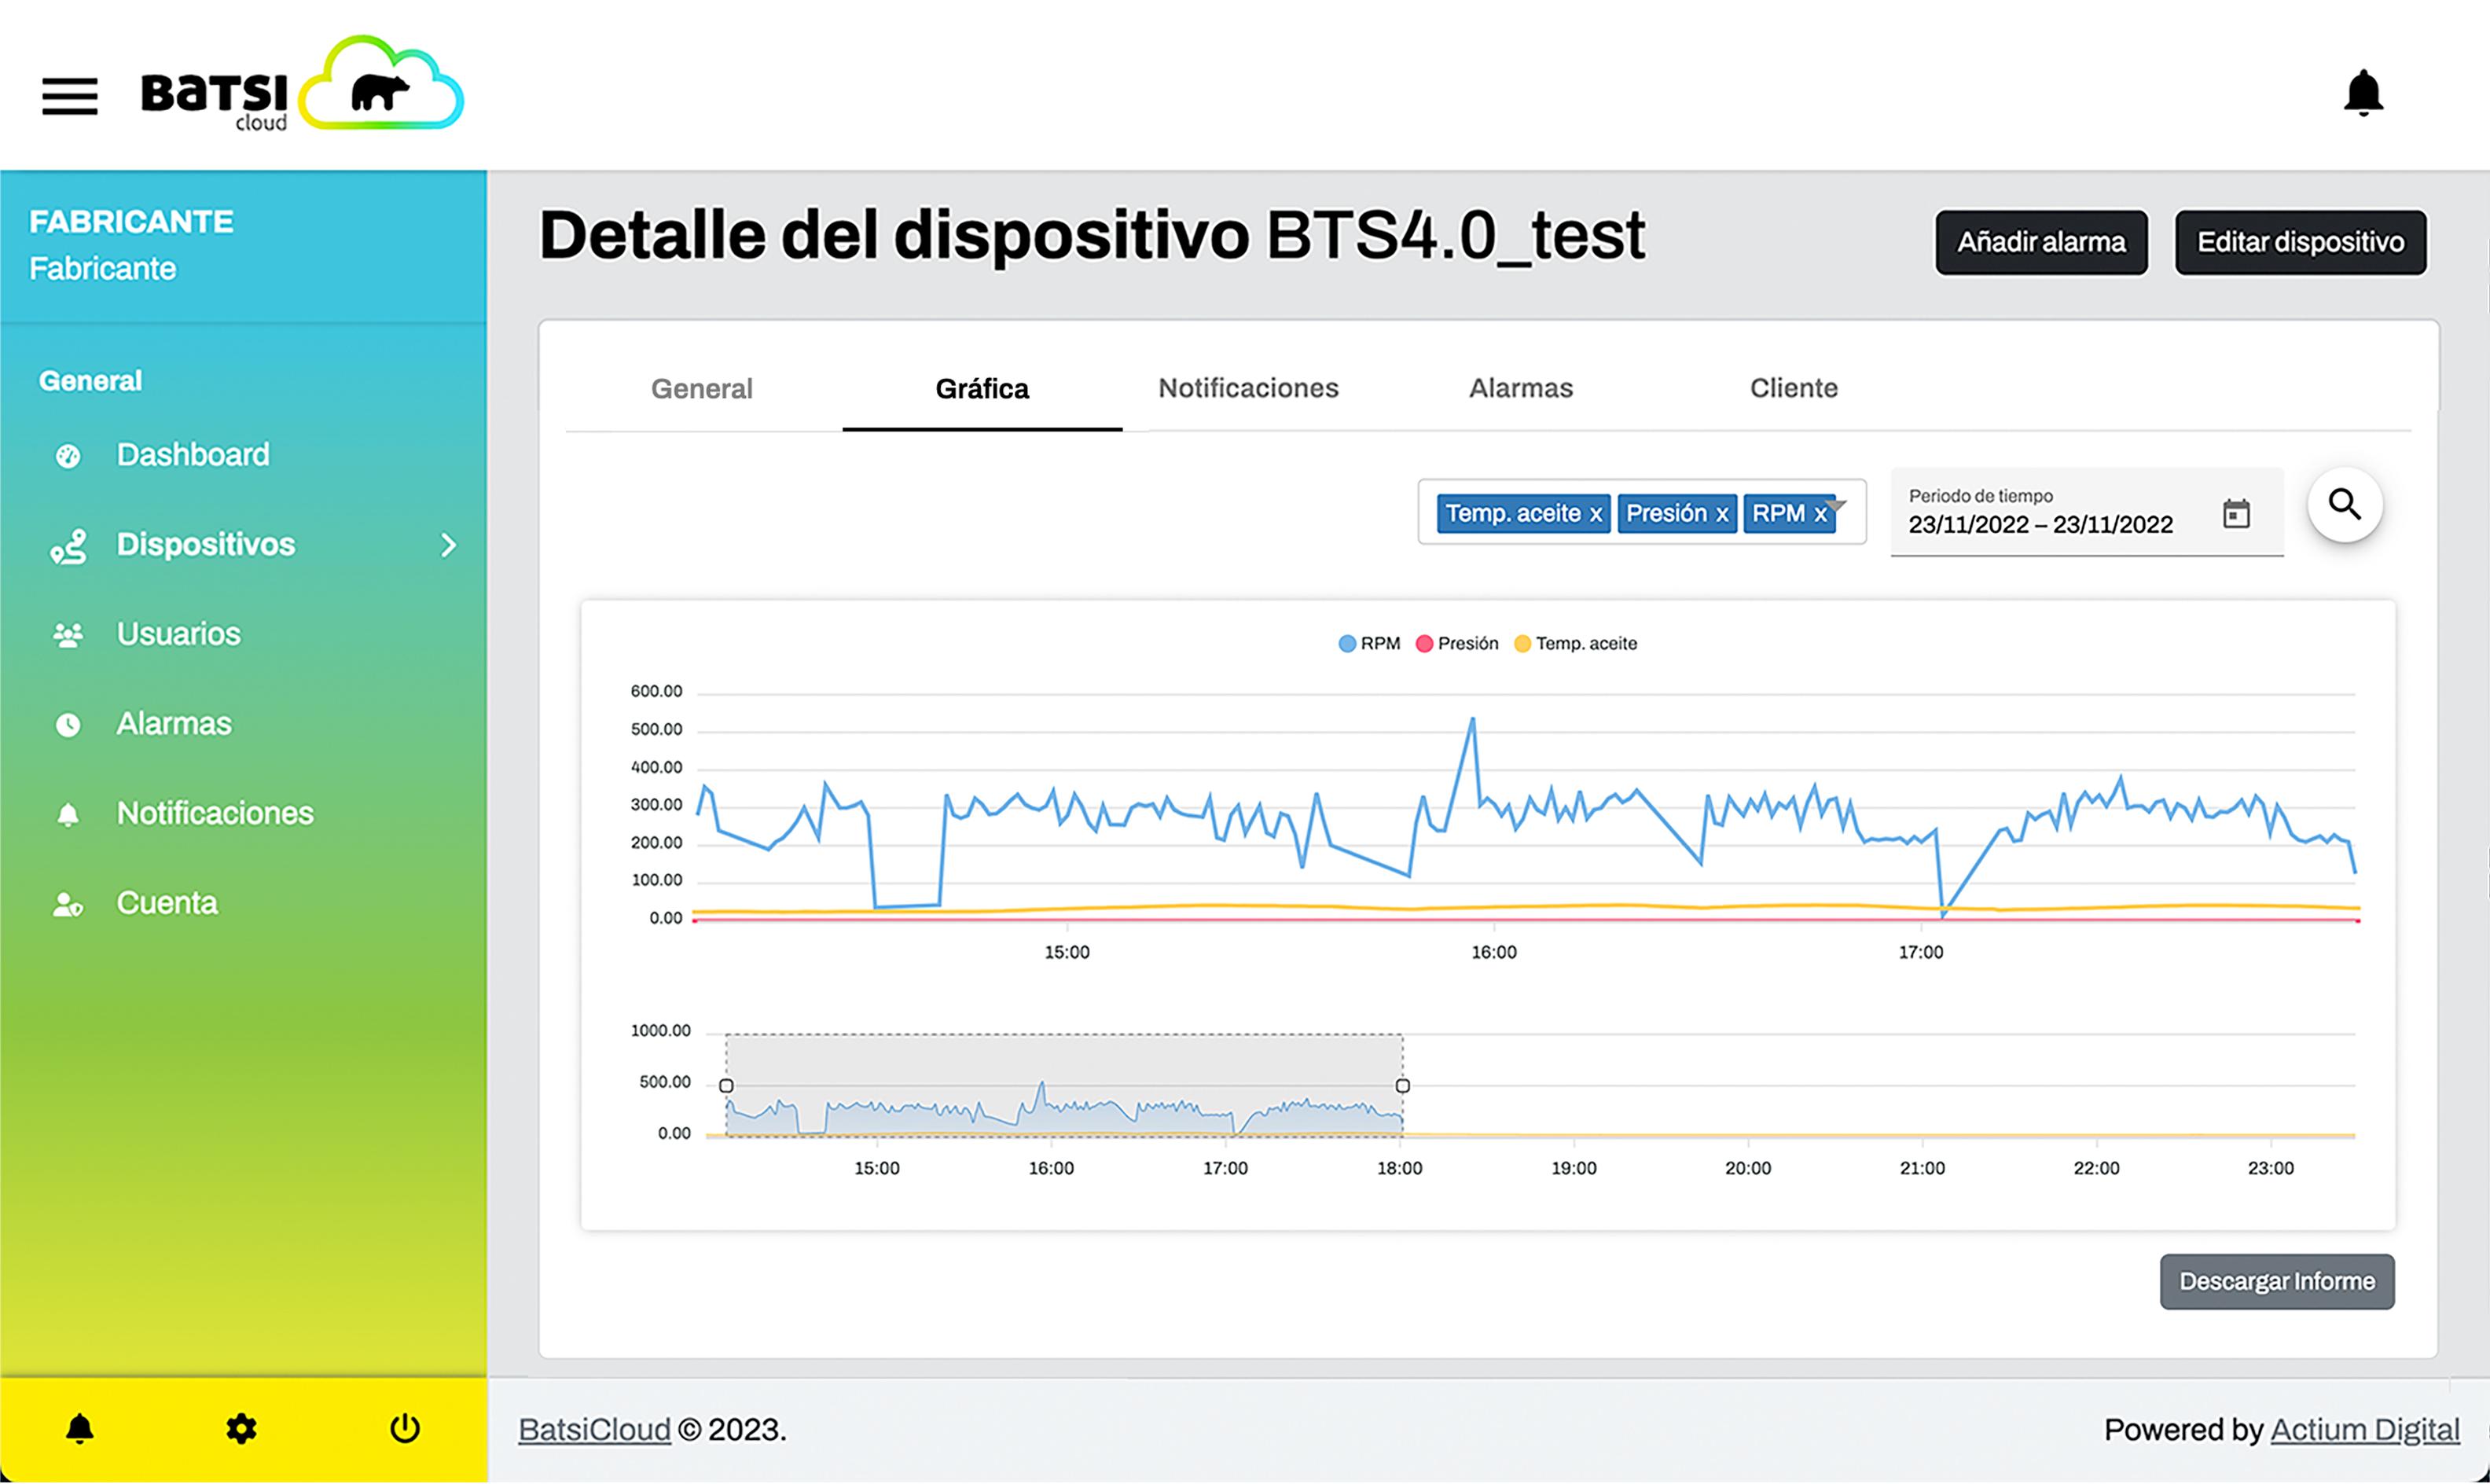Expand the Dispositivos submenu chevron
Image resolution: width=2490 pixels, height=1484 pixels.
point(448,545)
